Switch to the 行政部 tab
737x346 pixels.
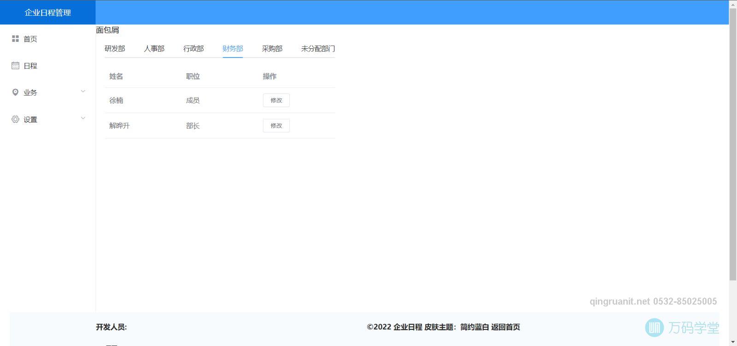click(x=193, y=48)
